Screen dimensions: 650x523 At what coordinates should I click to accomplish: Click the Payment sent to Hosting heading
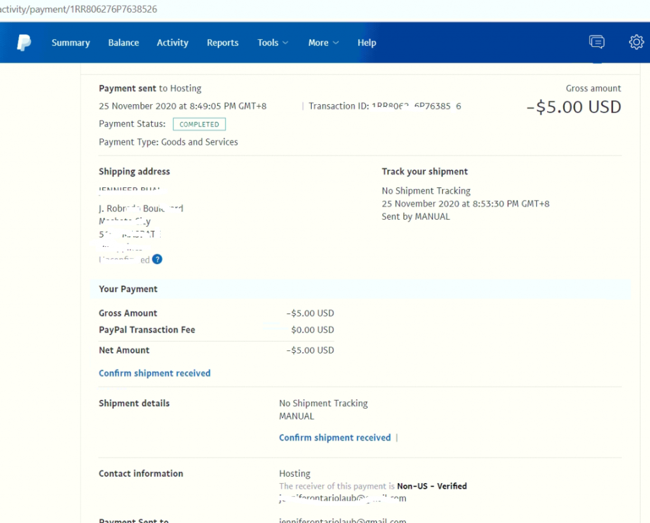[150, 88]
